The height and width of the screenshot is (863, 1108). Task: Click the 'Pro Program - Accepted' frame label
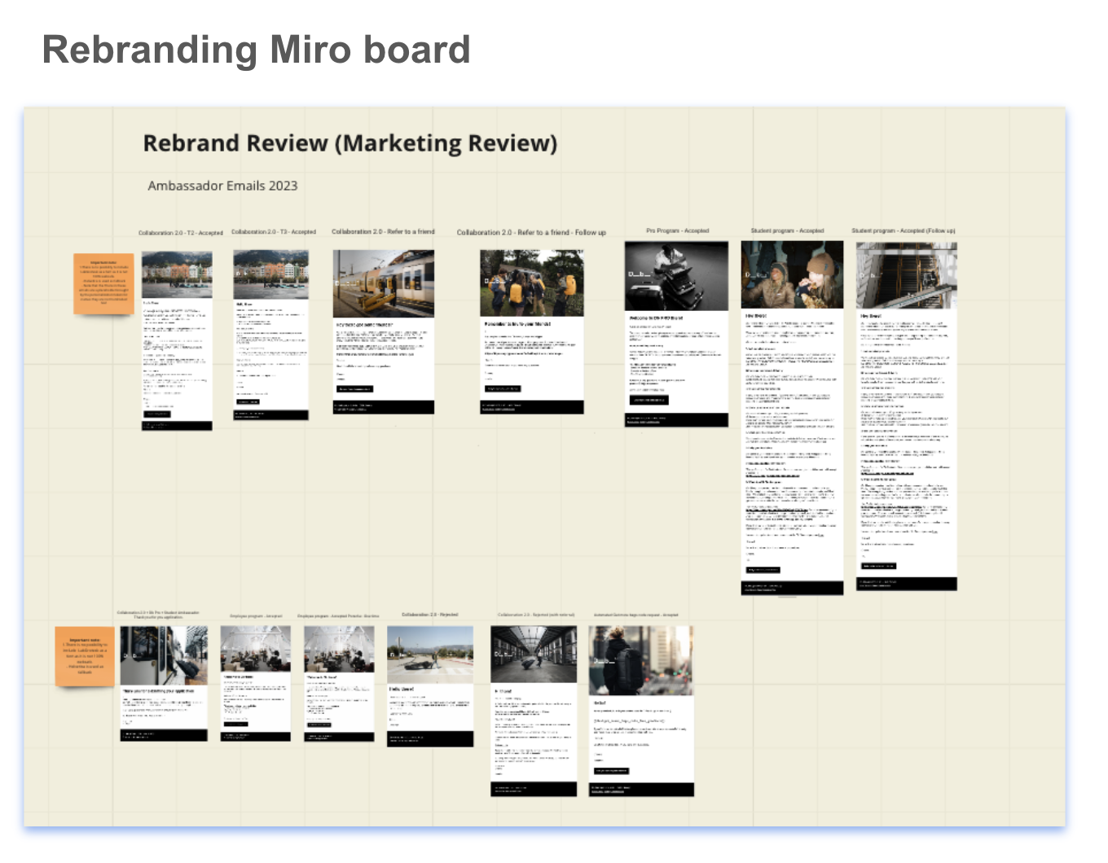coord(678,230)
